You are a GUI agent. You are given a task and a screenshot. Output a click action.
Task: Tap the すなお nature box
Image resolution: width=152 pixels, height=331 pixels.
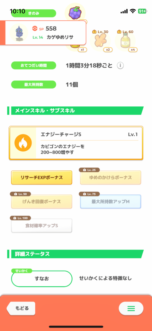point(41,279)
